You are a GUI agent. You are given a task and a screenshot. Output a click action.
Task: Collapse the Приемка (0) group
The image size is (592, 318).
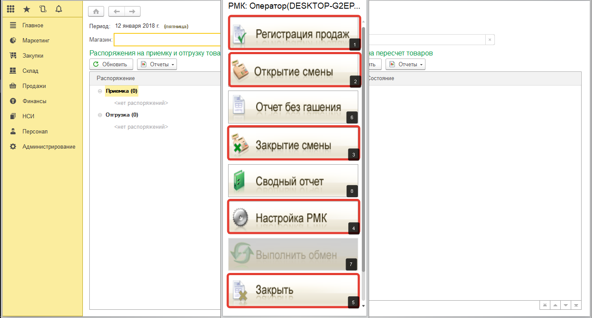point(100,91)
